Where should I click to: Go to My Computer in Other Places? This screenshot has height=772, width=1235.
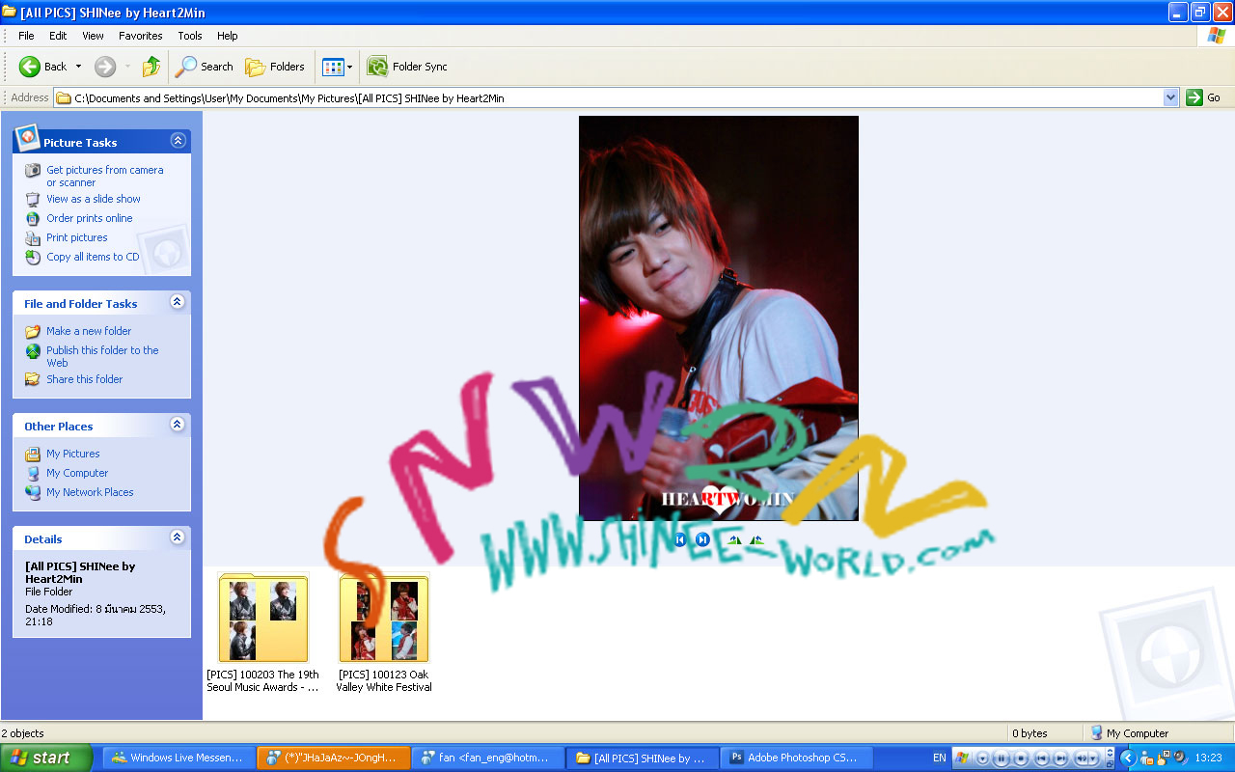coord(77,473)
